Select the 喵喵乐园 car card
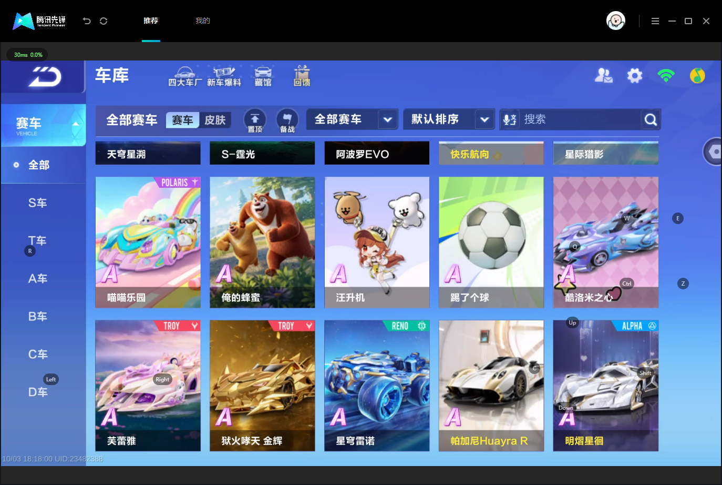 click(148, 242)
